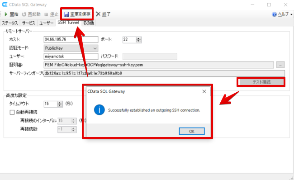Viewport: 294px width, 180px height.
Task: Click the disabled パスワード field
Action: coord(150,57)
